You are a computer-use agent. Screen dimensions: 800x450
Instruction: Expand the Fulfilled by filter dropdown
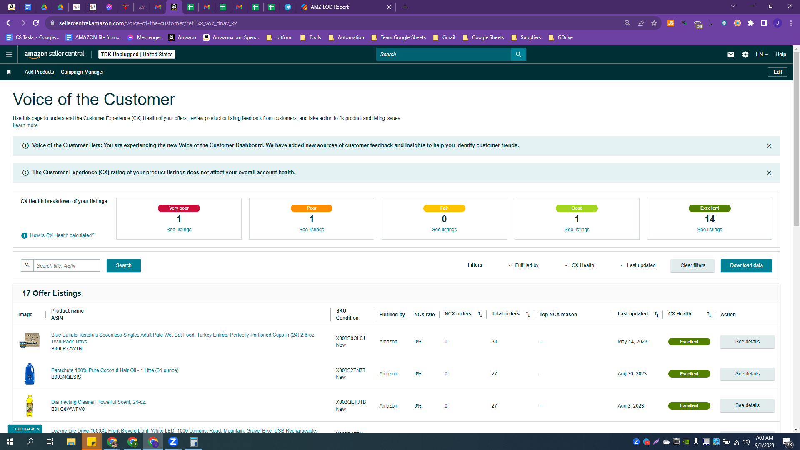pyautogui.click(x=523, y=265)
